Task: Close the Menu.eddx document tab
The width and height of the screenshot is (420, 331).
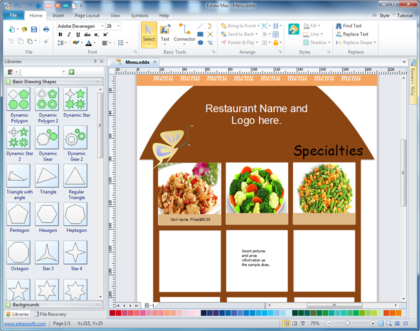Action: (x=155, y=62)
